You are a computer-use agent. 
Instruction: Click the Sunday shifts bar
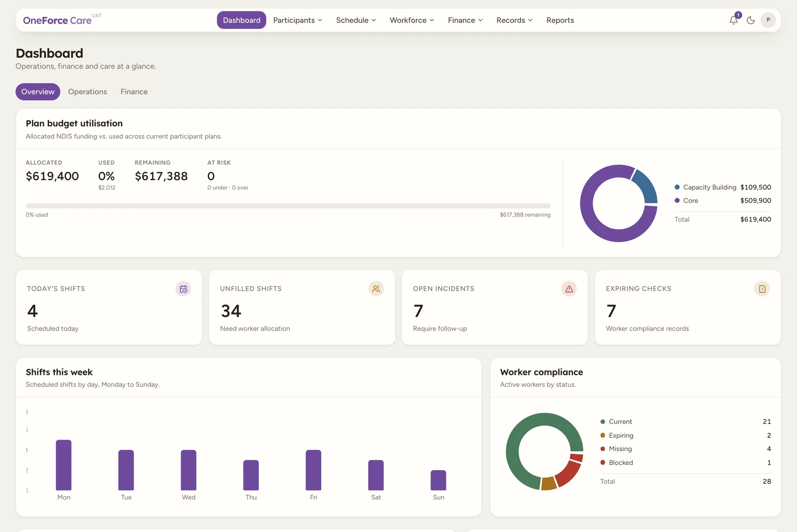pyautogui.click(x=438, y=480)
